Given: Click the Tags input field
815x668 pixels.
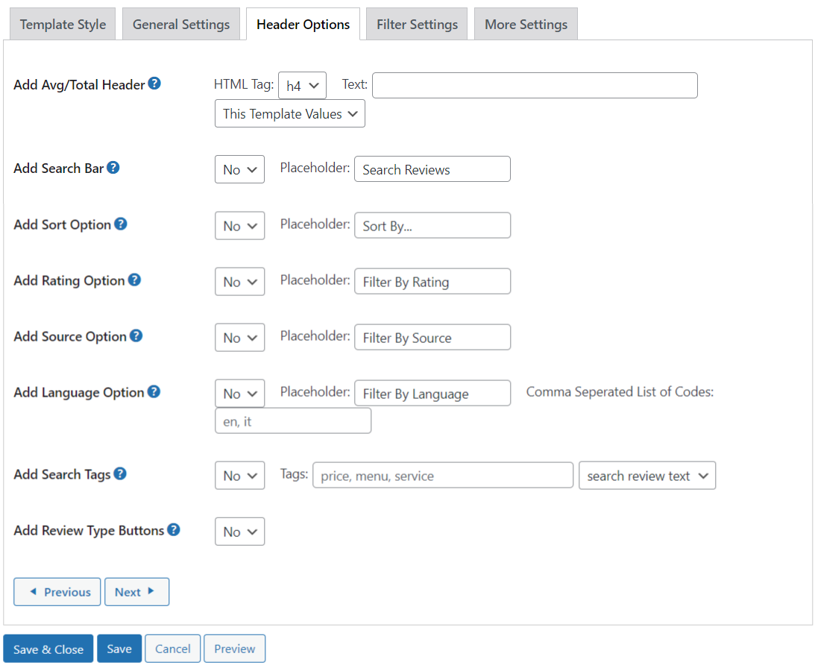Looking at the screenshot, I should click(x=443, y=476).
